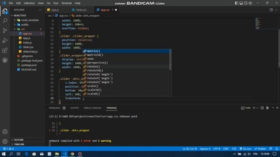Image resolution: width=280 pixels, height=157 pixels.
Task: Switch to the Output panel tab
Action: (74, 108)
